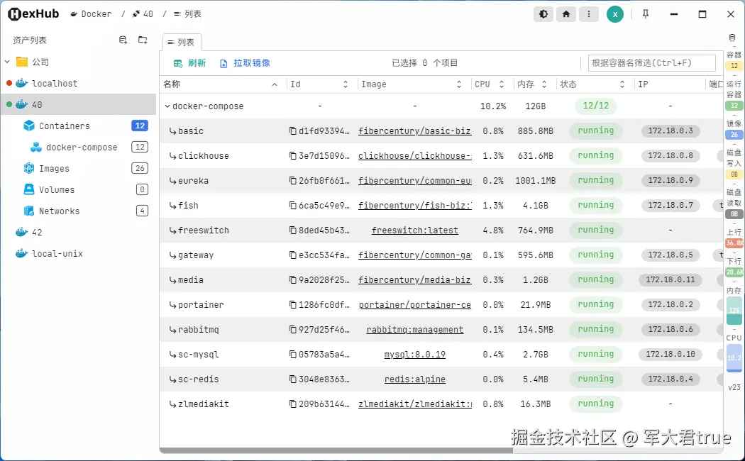Screen dimensions: 745x461
Task: Sort by 名称 column arrow
Action: tap(275, 84)
